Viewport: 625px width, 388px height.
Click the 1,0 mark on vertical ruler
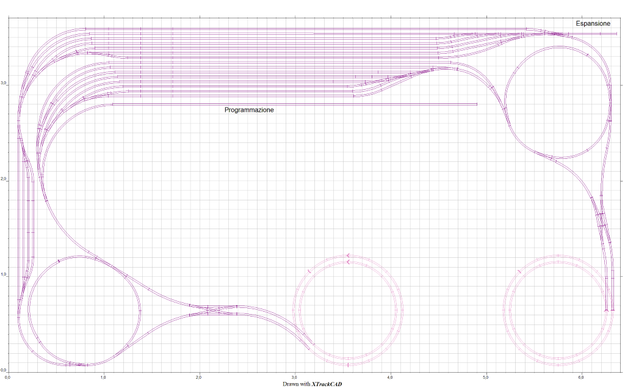pos(4,275)
